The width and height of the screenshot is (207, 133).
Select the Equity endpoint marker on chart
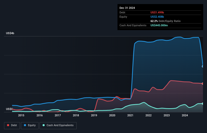pos(203,66)
